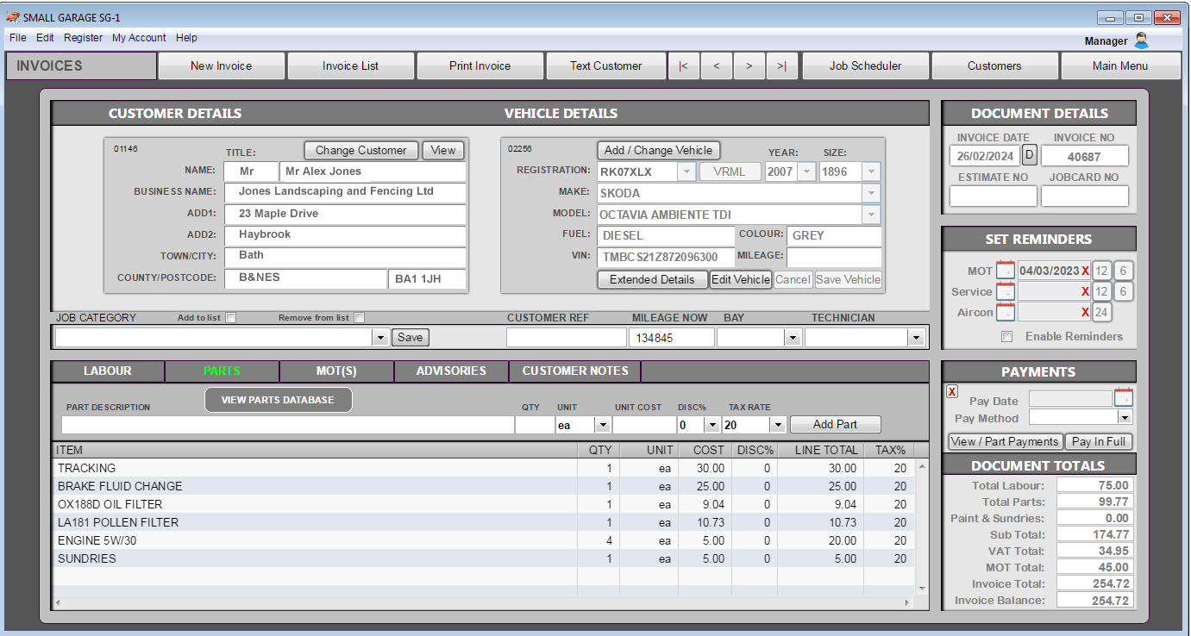This screenshot has width=1191, height=636.
Task: Jump to the last invoice with the >| arrow
Action: [x=782, y=65]
